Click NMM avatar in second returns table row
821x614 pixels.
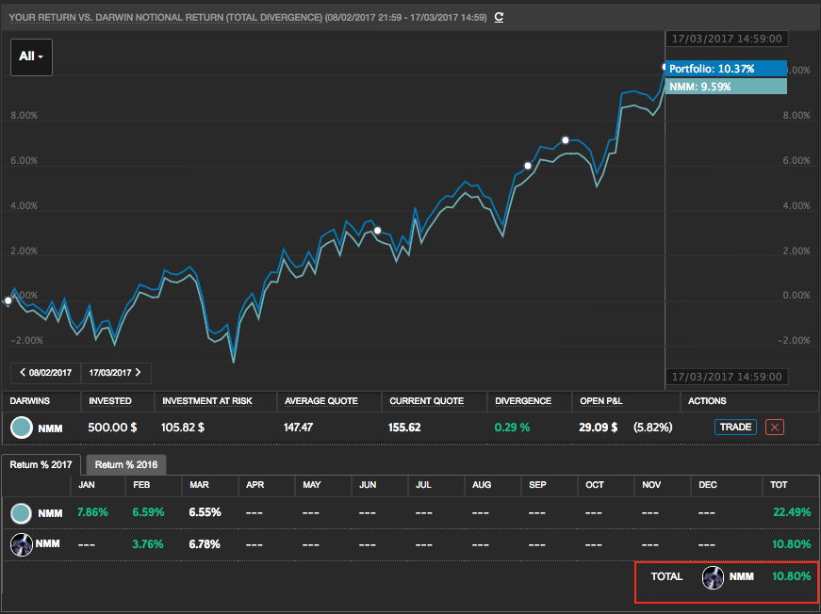[21, 544]
